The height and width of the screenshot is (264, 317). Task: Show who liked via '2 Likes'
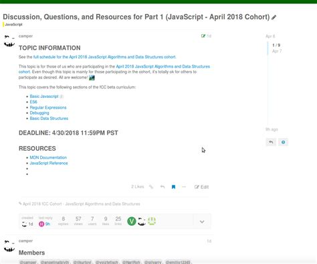click(x=137, y=187)
